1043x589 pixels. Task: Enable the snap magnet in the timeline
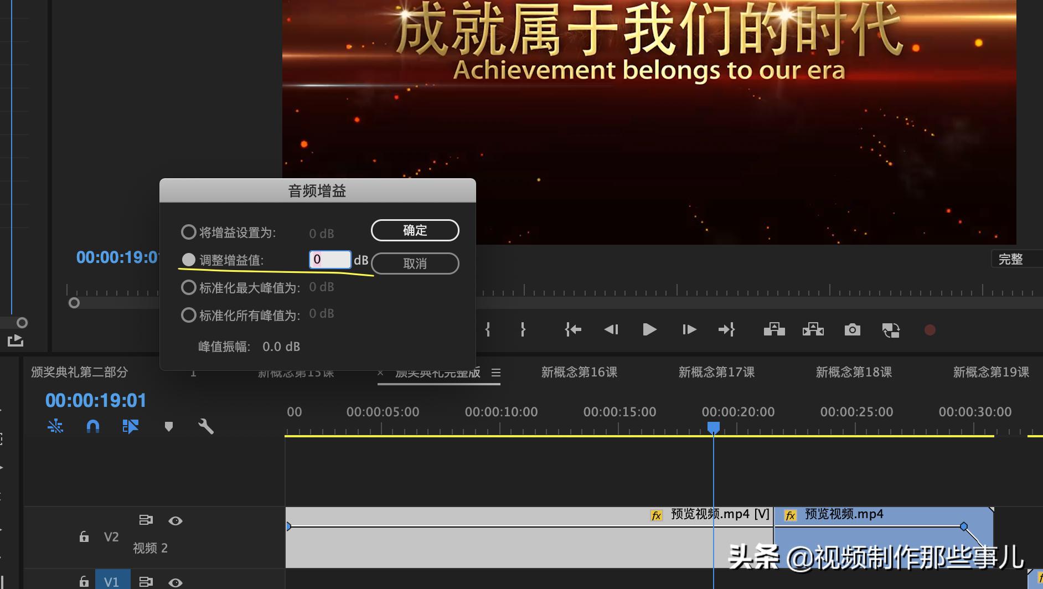93,426
